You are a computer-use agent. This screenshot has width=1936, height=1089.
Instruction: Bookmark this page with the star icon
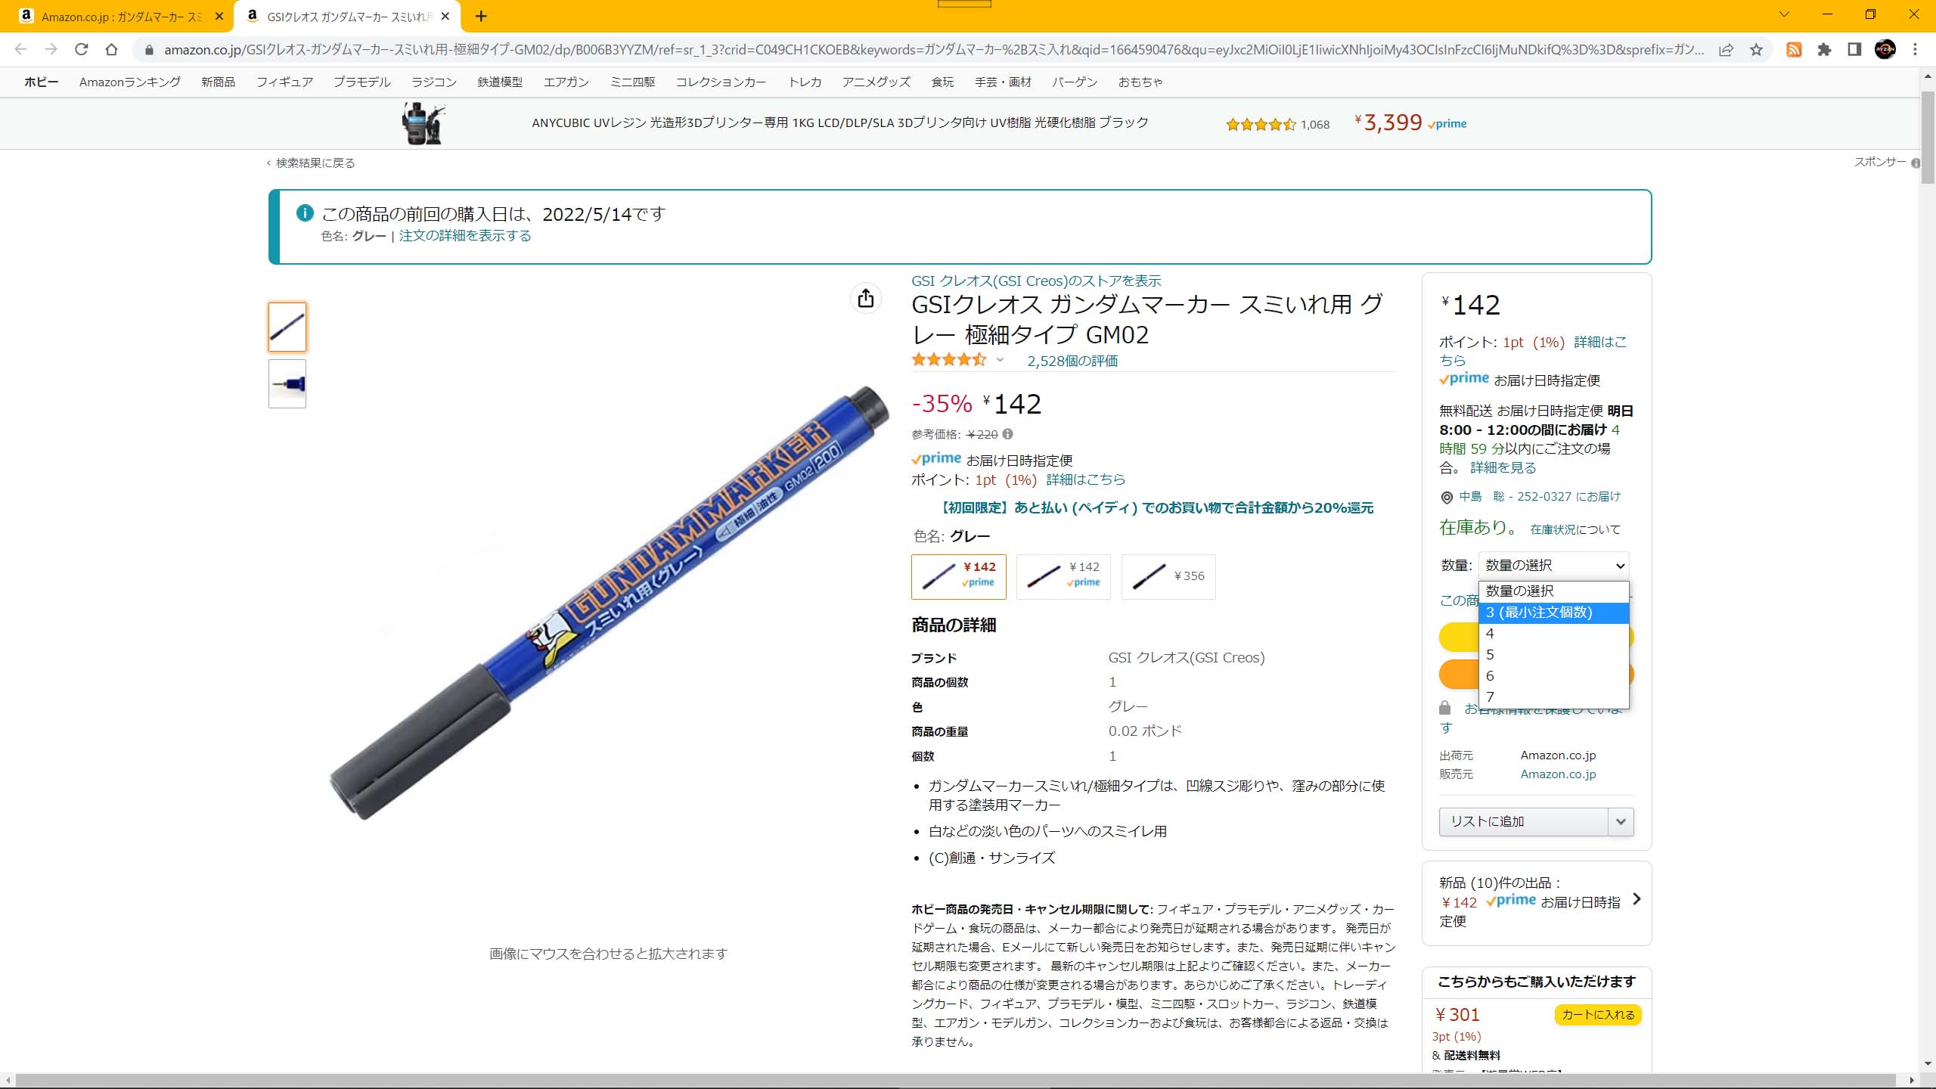[x=1756, y=50]
